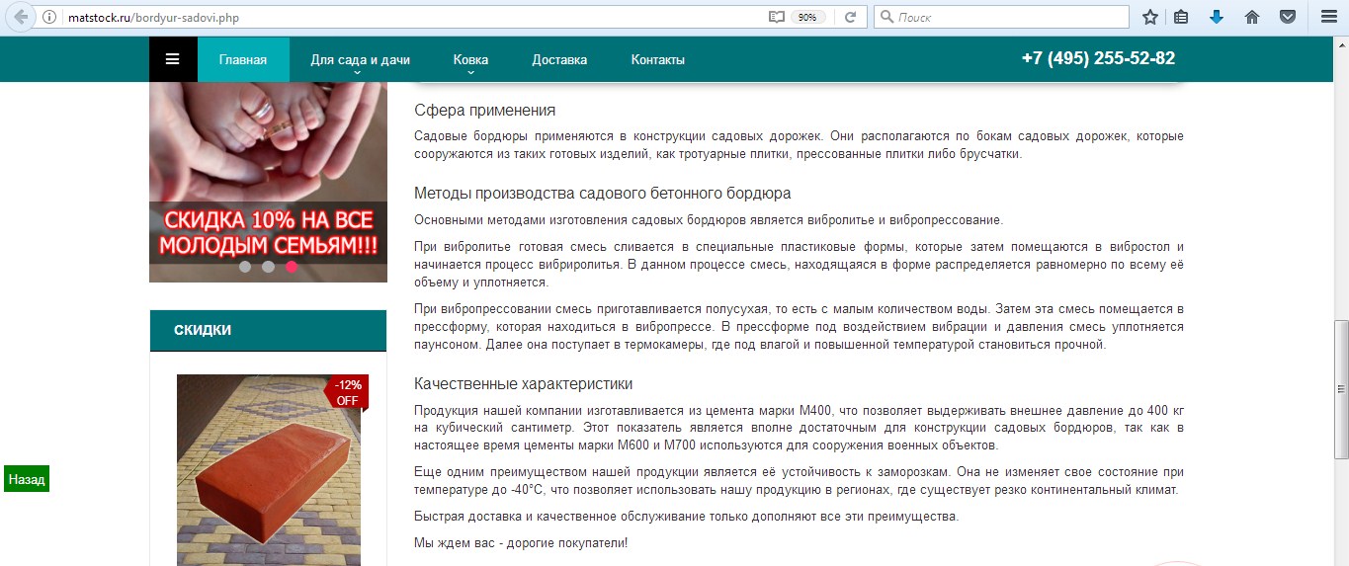Click heading Качественные характеристики
Viewport: 1349px width, 566px height.
point(524,384)
